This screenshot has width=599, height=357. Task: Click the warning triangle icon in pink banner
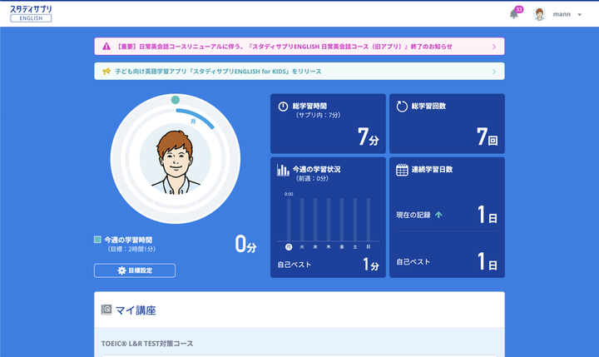point(106,47)
